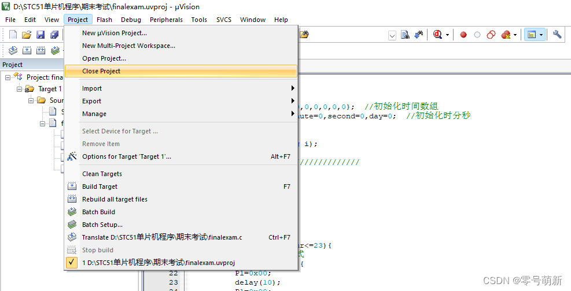Viewport: 571px width, 291px height.
Task: Click code line delay(10);
Action: point(258,282)
